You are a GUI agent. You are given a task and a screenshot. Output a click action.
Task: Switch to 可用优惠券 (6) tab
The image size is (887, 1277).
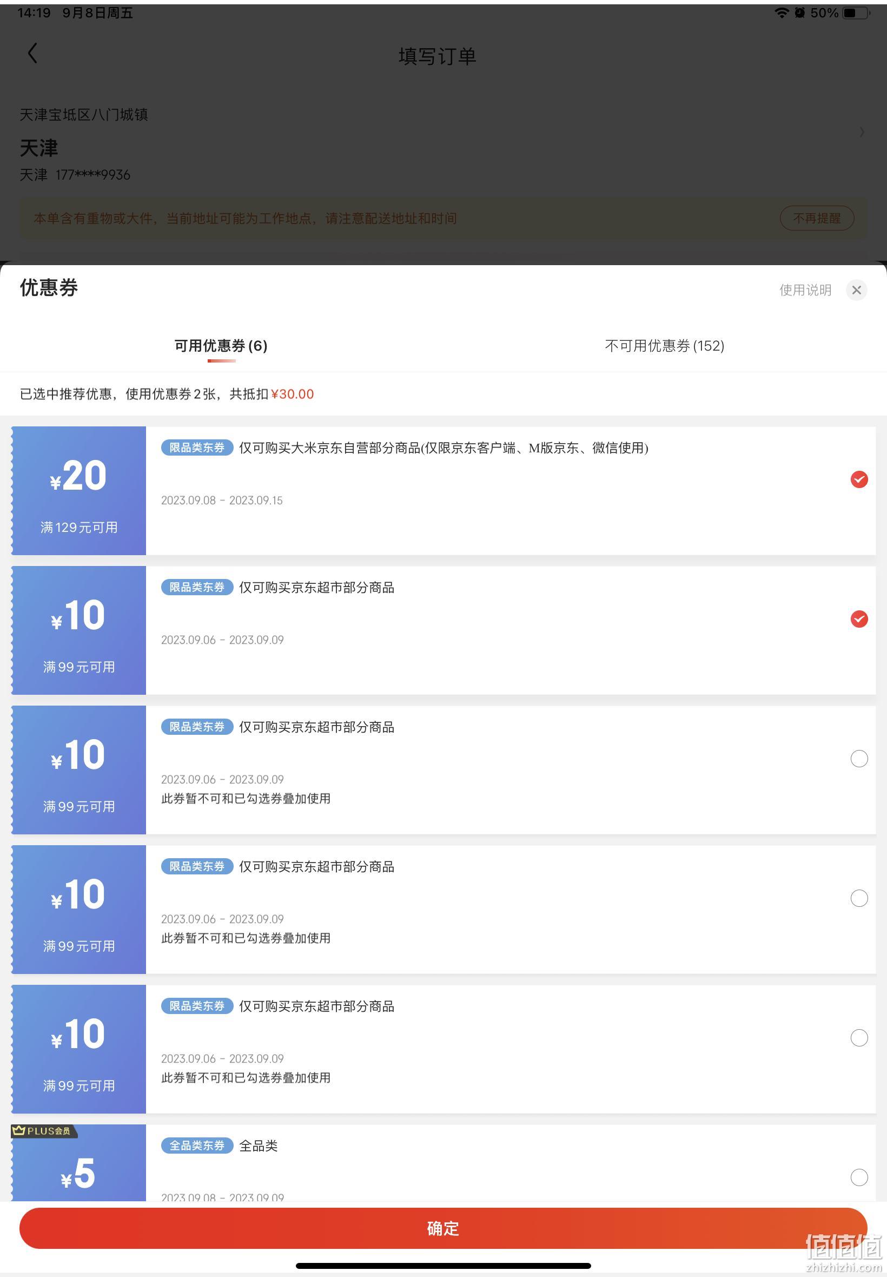pyautogui.click(x=221, y=346)
